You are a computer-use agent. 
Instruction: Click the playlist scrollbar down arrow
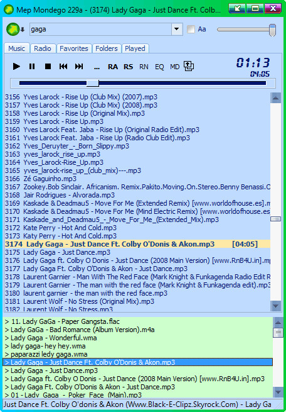point(275,306)
